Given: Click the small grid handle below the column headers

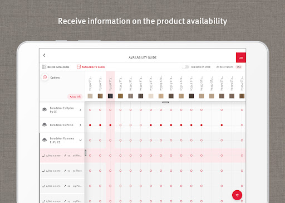Looking at the screenshot, I should (165, 102).
